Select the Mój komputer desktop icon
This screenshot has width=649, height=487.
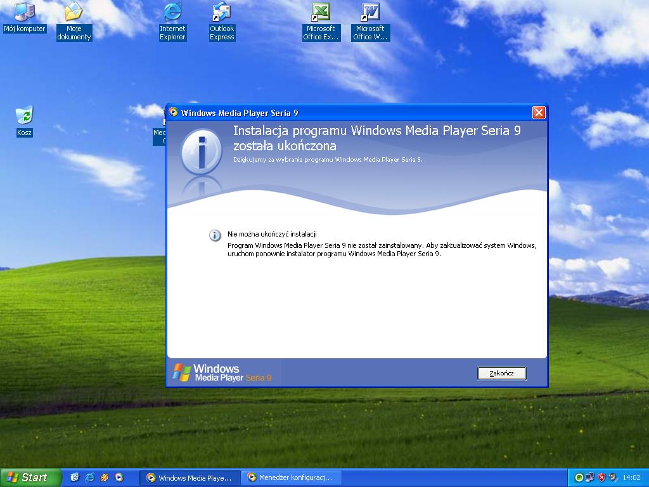[25, 17]
